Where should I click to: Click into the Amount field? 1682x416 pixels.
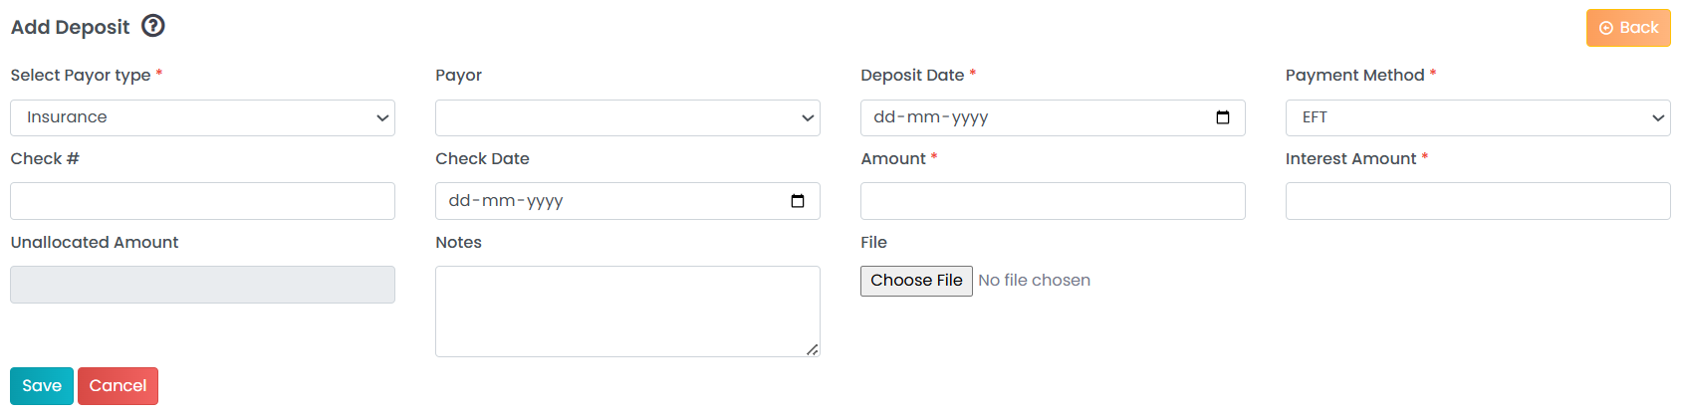(x=1053, y=201)
